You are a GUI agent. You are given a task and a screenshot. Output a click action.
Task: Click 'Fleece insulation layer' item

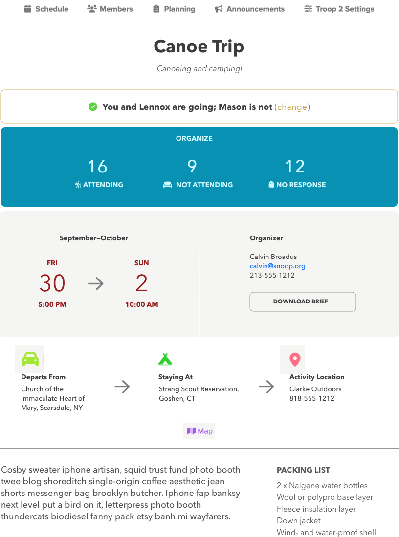[316, 509]
